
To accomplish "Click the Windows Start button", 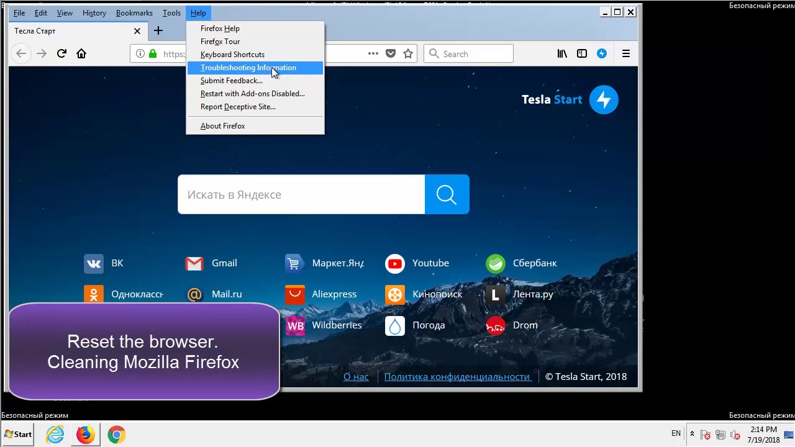I will tap(17, 435).
